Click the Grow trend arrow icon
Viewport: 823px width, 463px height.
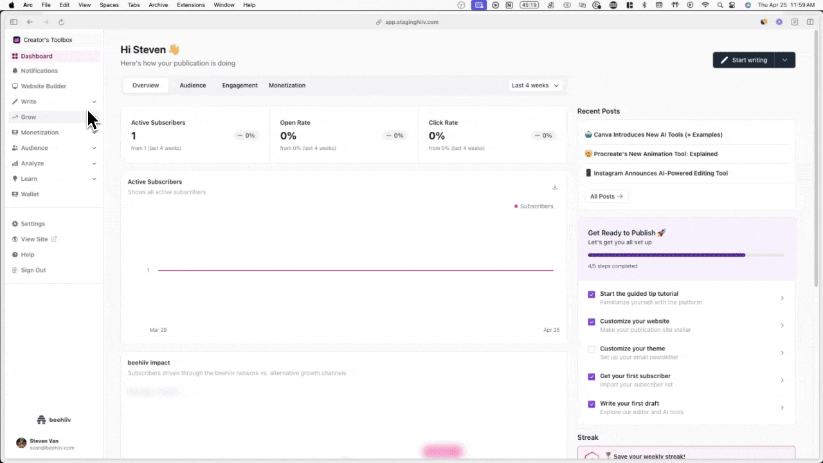point(15,117)
